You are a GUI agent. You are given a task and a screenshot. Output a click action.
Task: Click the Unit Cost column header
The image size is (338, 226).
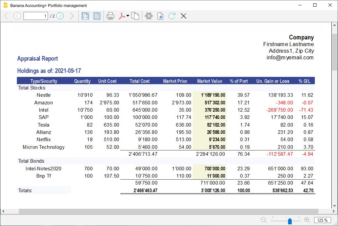tap(107, 81)
